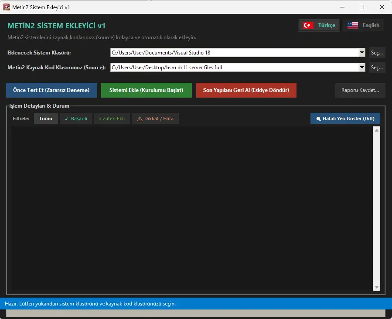Viewport: 392px width, 319px height.
Task: Maximize the Metin2 Sistem Ekleyici window
Action: click(362, 7)
